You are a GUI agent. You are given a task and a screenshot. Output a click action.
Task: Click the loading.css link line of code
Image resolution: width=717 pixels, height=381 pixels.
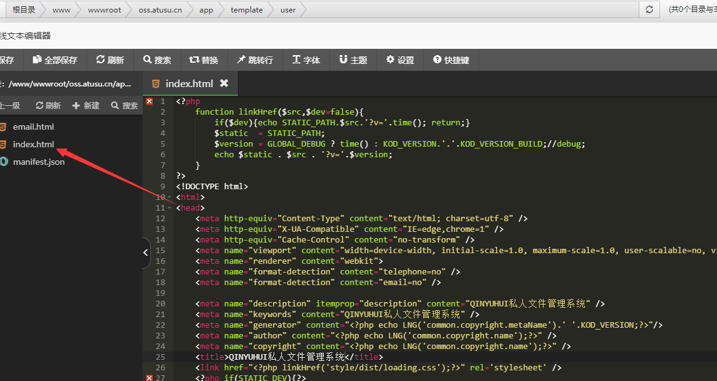click(378, 367)
